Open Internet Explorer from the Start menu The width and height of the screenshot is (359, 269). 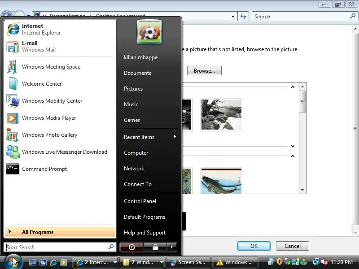pyautogui.click(x=60, y=29)
